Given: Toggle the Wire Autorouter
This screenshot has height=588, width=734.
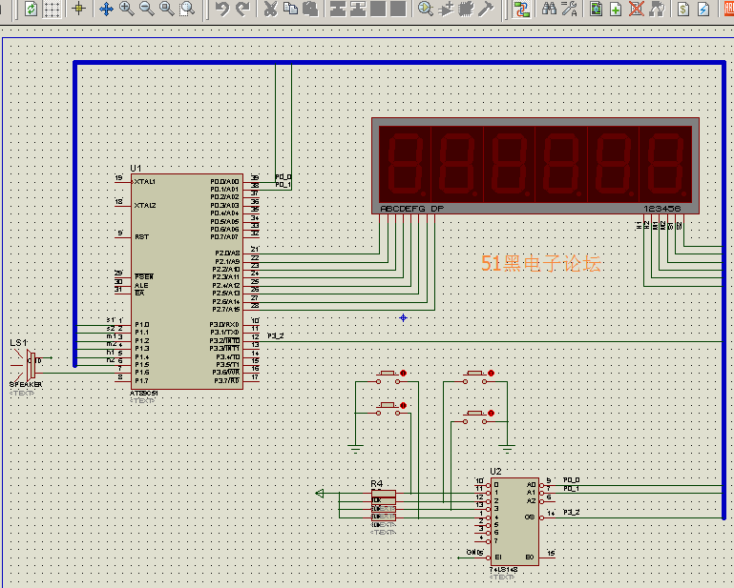Looking at the screenshot, I should coord(520,9).
